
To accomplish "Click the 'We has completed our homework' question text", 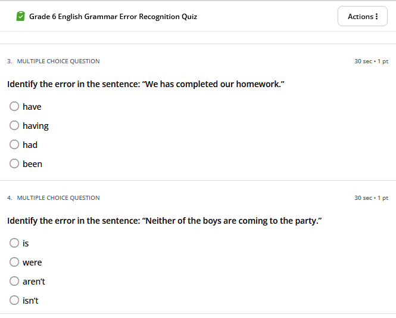I will click(146, 84).
